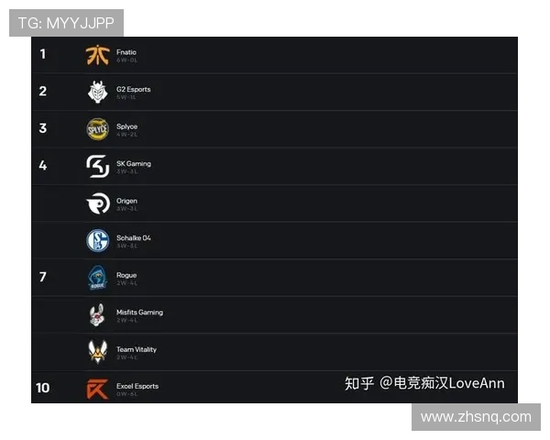The image size is (550, 440).
Task: Click the SK Gaming team name
Action: (x=134, y=164)
